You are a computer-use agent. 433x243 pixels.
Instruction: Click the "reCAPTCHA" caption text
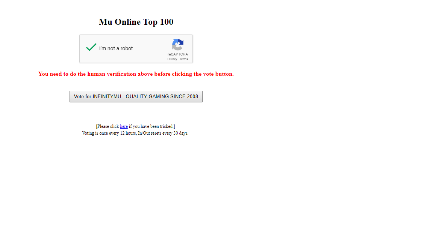[177, 54]
